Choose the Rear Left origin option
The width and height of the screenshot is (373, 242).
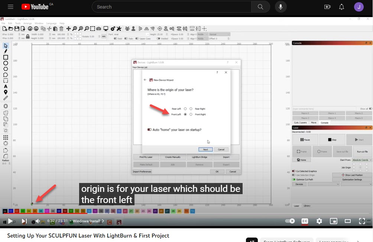click(185, 109)
